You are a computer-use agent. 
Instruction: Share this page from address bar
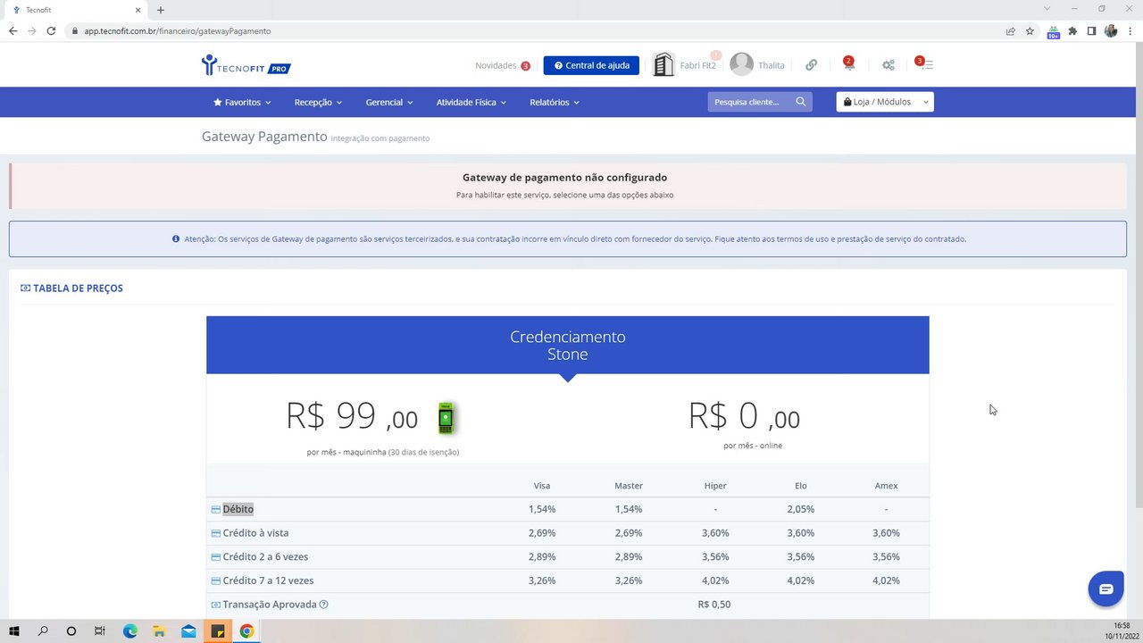tap(1010, 30)
